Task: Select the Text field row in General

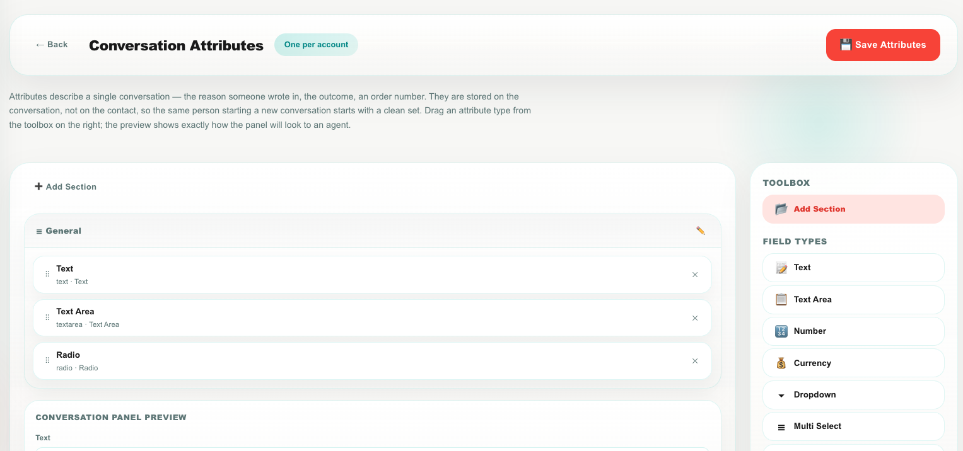Action: [x=372, y=275]
